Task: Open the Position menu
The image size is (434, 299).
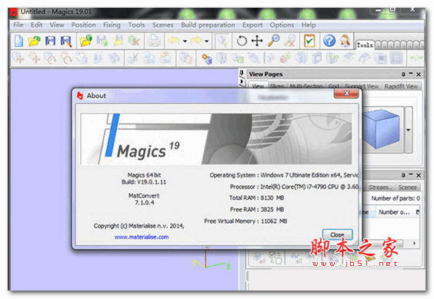Action: (x=84, y=25)
